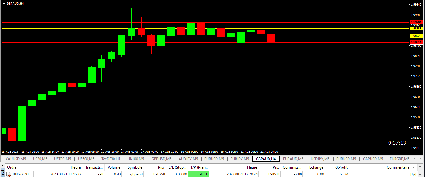
Task: Sort by the Volume column header
Action: click(x=114, y=167)
